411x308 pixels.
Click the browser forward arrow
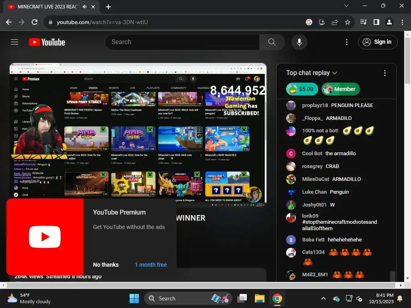[x=22, y=22]
